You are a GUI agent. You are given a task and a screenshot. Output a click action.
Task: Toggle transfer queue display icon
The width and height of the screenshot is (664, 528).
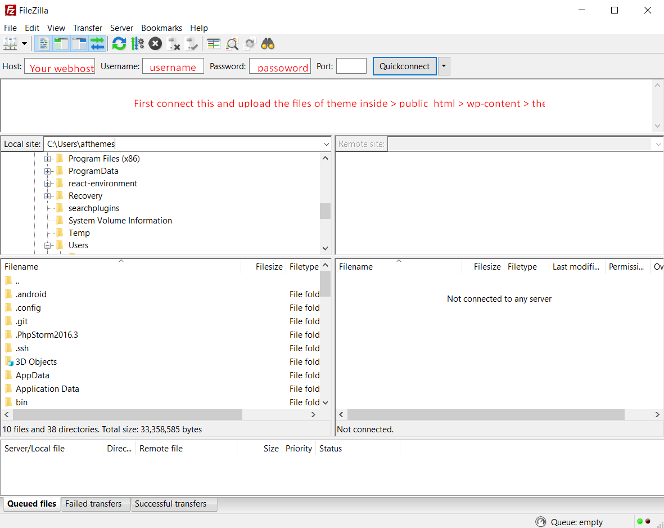point(97,44)
